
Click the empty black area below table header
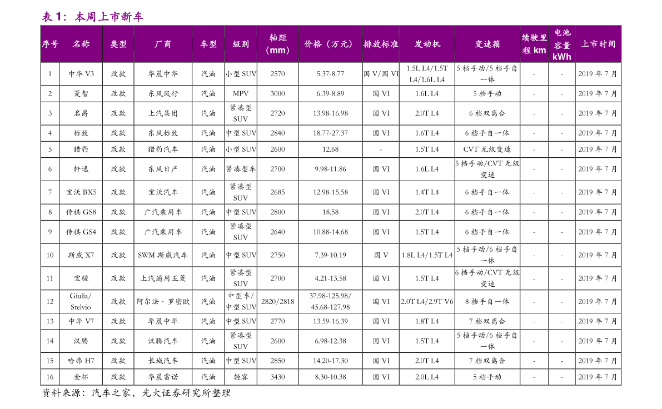[x=331, y=222]
